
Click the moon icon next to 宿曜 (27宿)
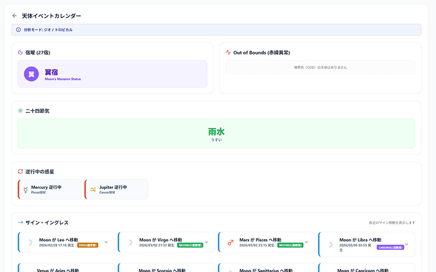[x=20, y=52]
